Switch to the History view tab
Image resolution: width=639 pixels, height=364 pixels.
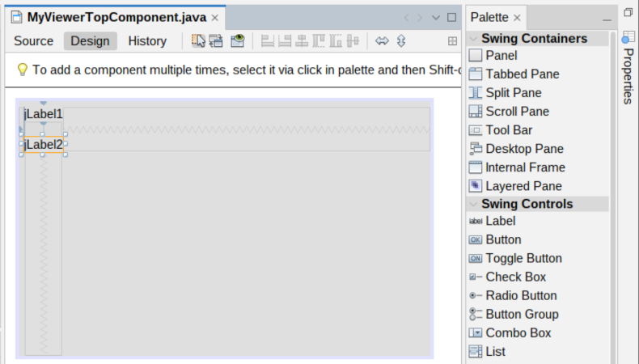[147, 41]
